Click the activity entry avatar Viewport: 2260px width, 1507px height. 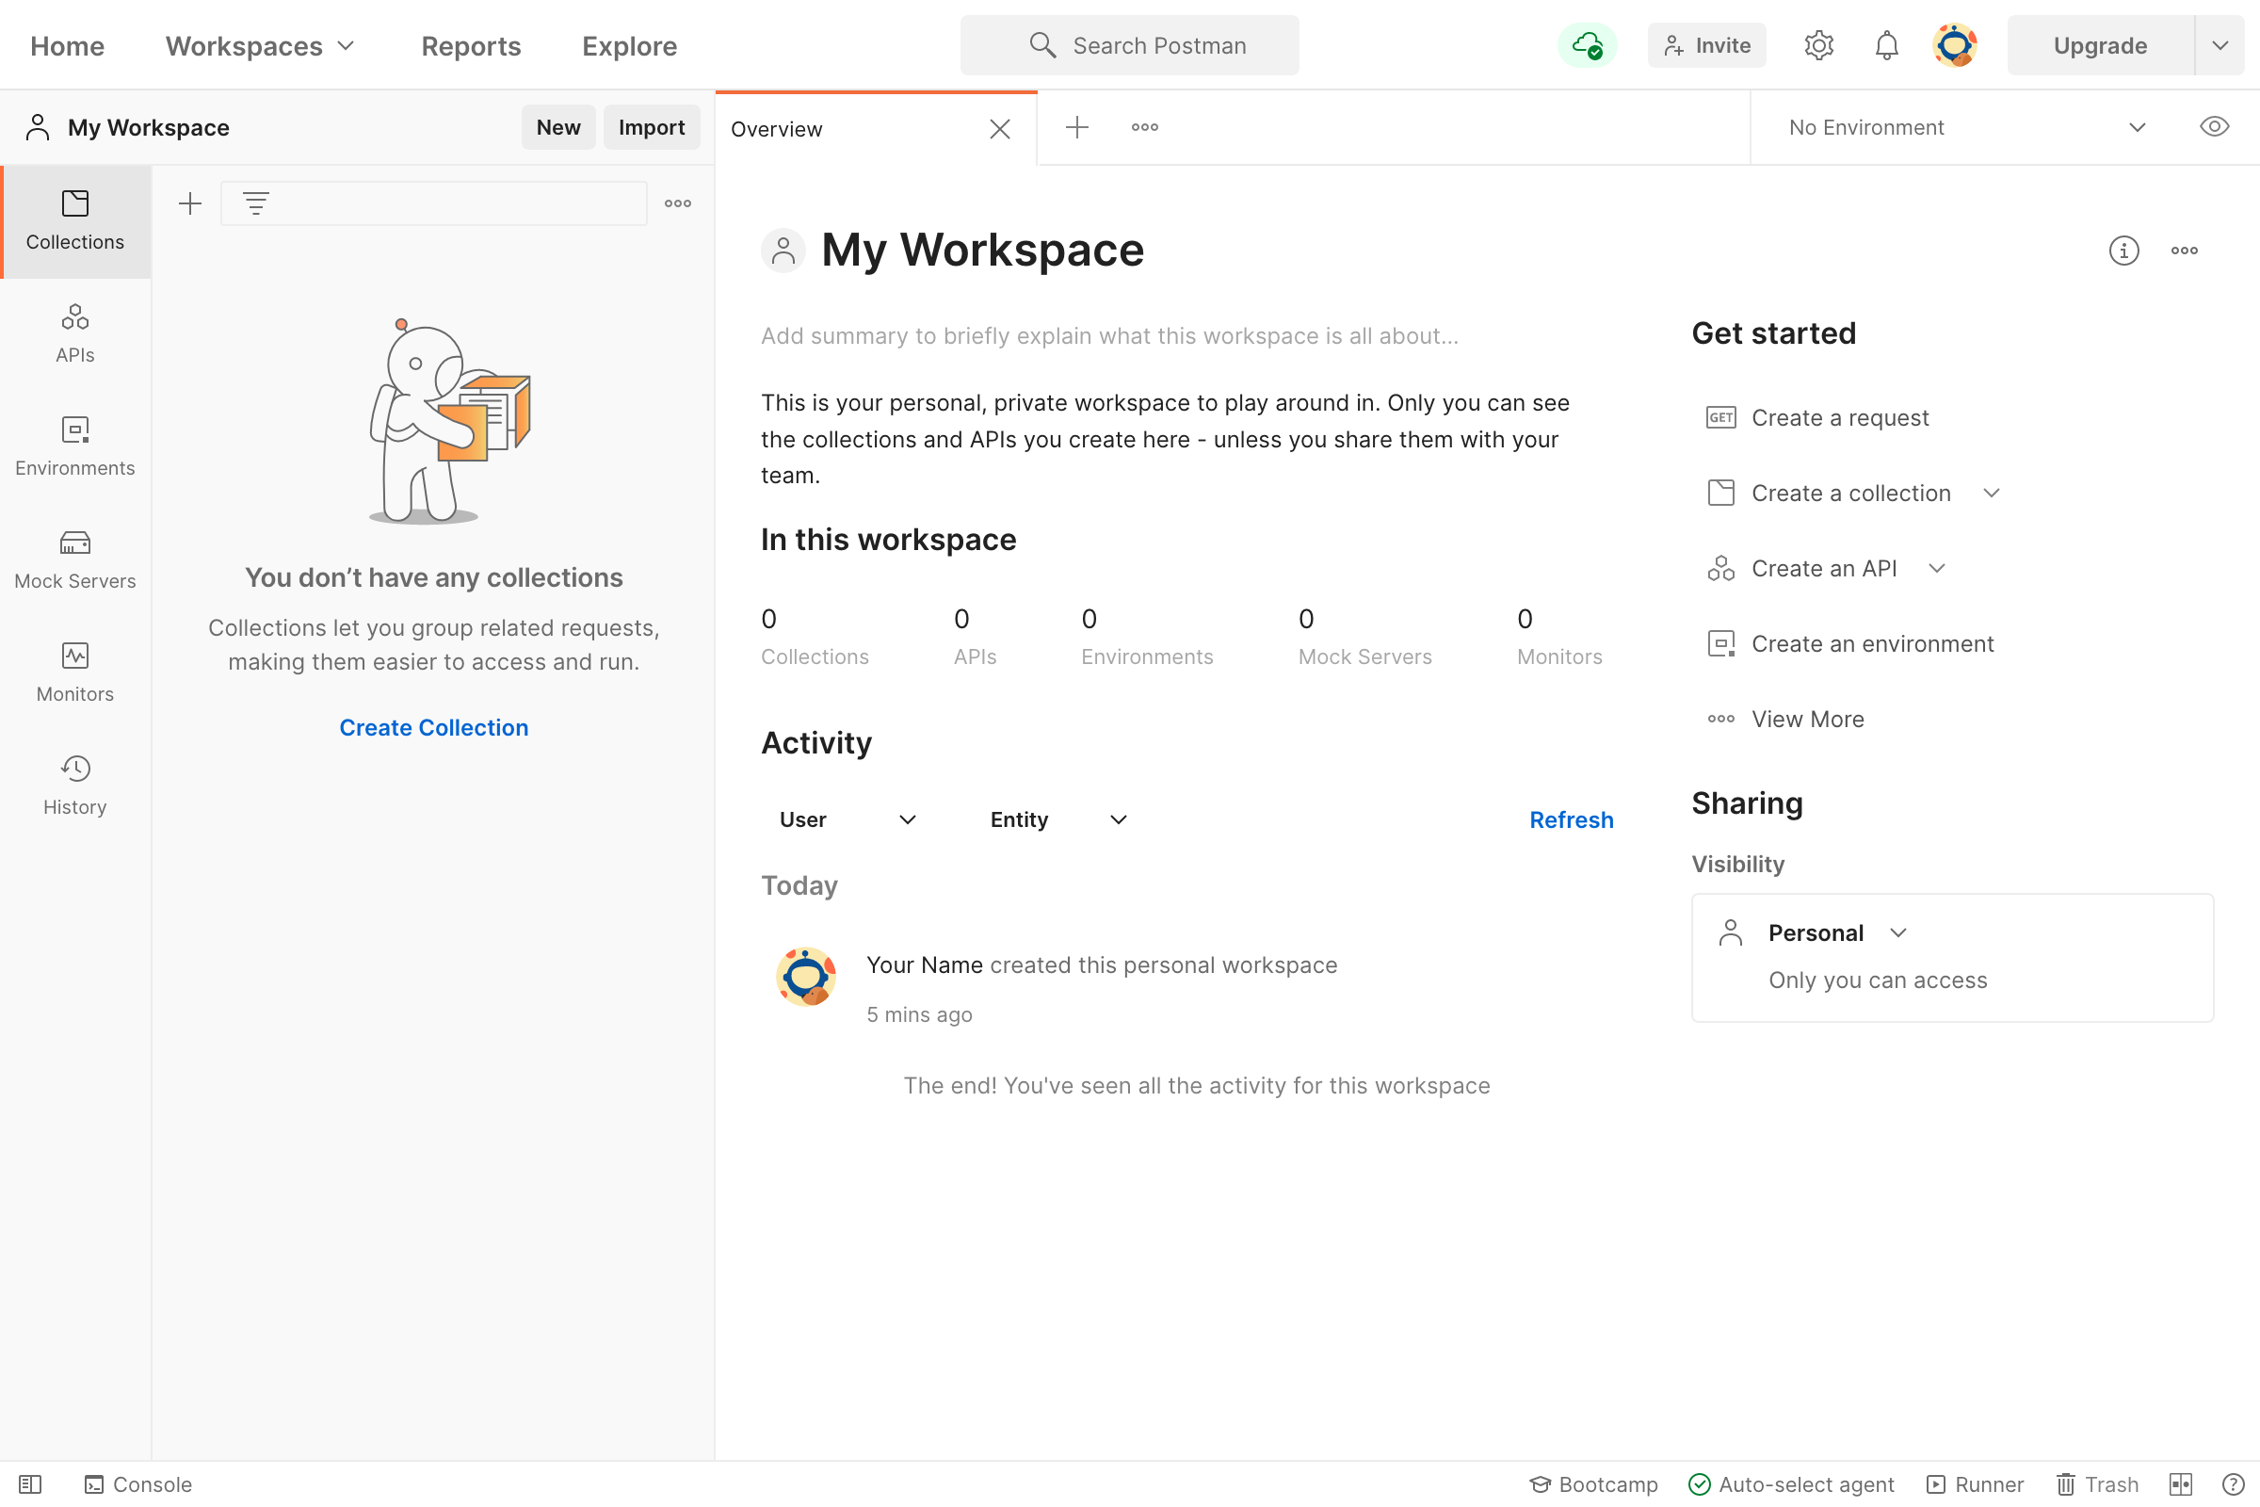[x=805, y=978]
